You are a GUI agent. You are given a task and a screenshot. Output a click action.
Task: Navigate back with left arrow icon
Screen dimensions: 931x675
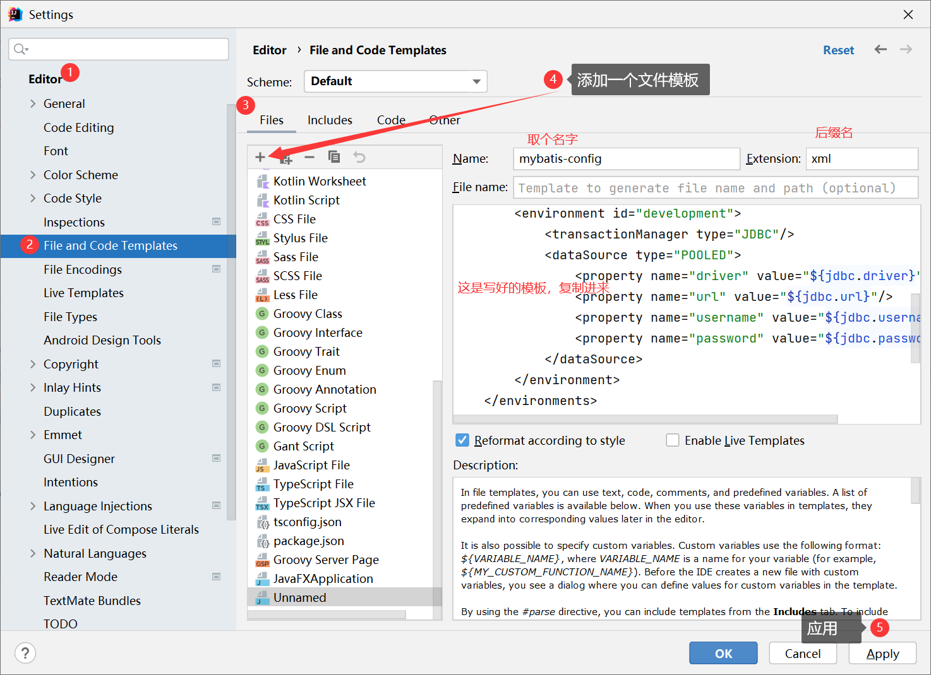tap(880, 49)
